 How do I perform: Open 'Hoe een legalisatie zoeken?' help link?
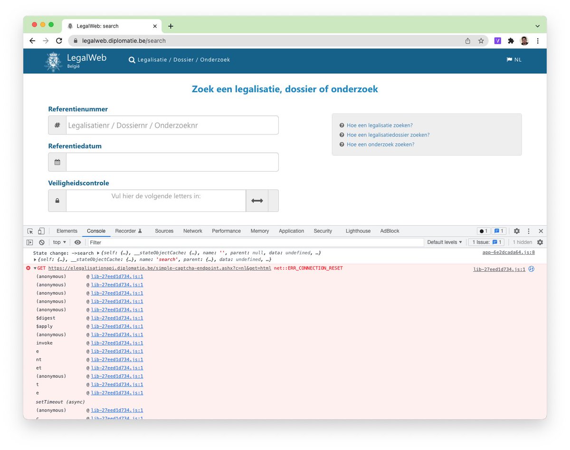tap(380, 125)
